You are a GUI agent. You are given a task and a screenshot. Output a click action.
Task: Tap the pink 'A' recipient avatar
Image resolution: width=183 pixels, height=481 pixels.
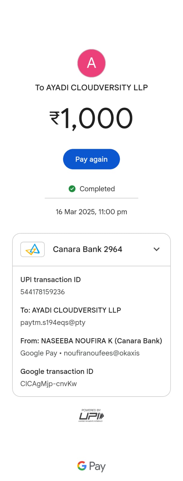pos(91,63)
